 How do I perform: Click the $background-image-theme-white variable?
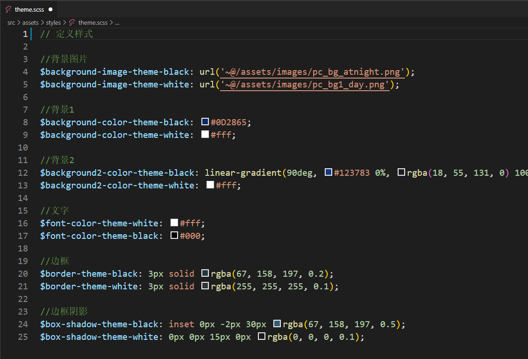click(x=114, y=85)
